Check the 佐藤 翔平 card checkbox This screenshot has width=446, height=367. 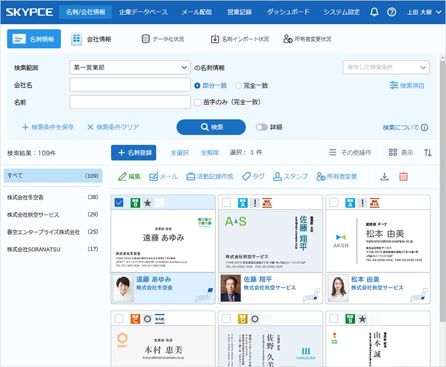[x=226, y=203]
